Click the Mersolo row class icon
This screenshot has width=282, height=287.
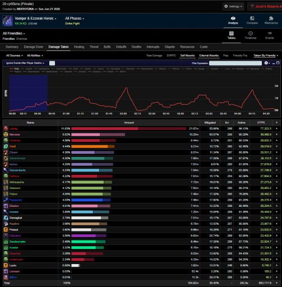point(6,135)
